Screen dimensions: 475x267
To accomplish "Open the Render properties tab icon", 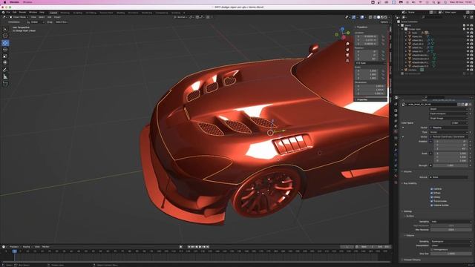I will pos(396,111).
